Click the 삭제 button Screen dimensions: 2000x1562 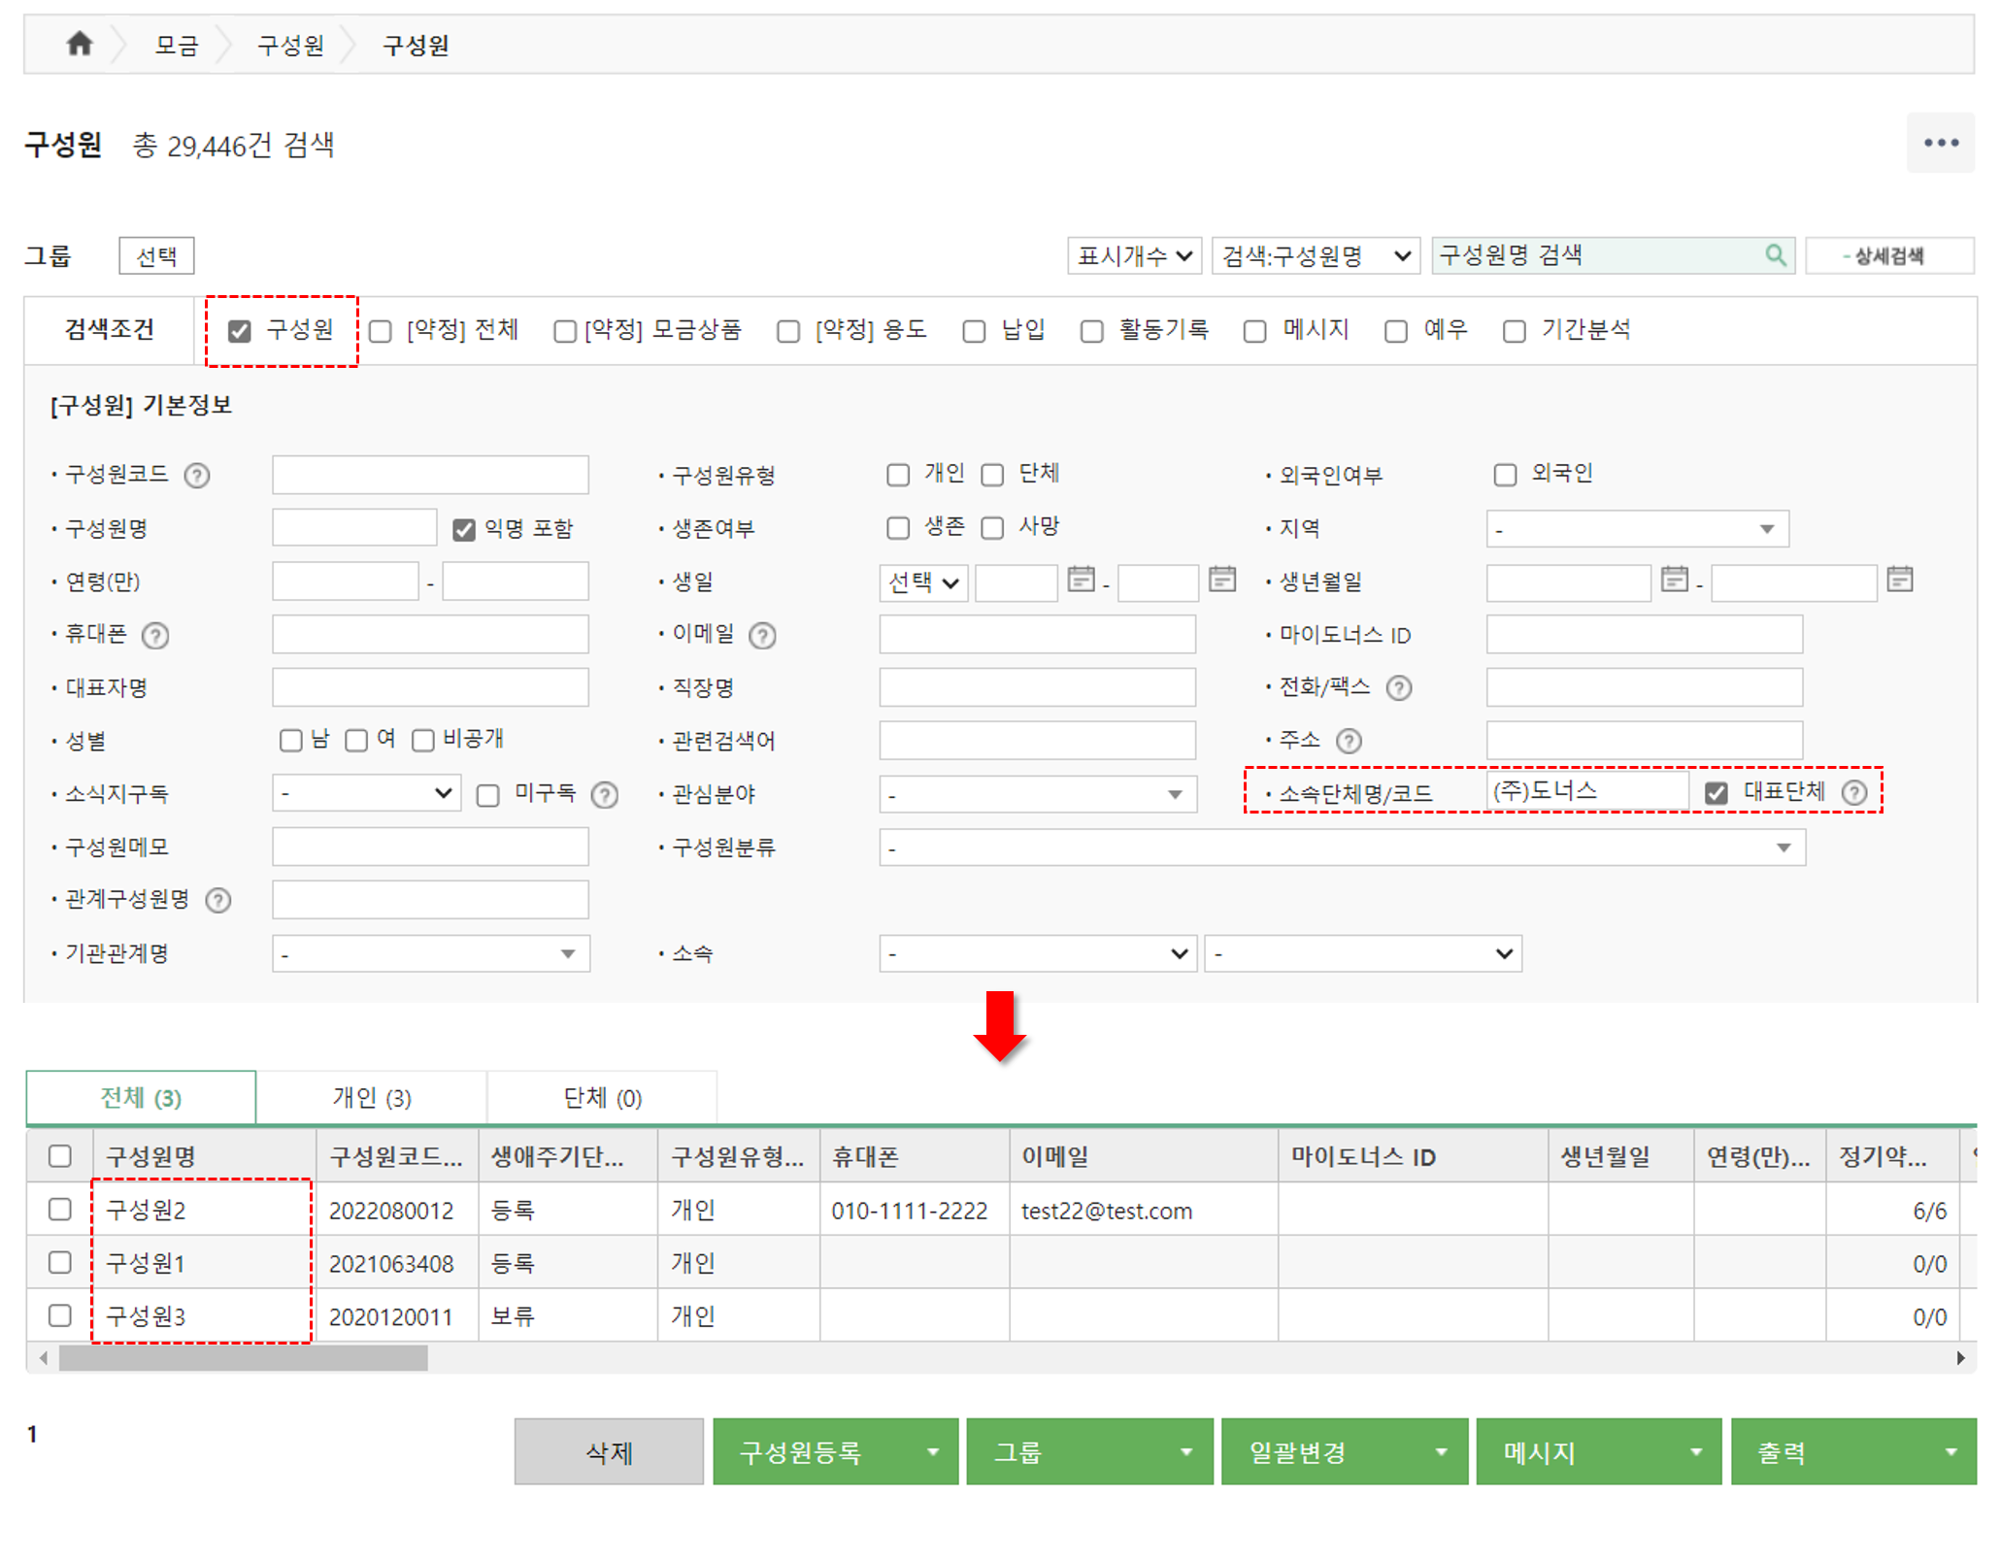point(609,1452)
